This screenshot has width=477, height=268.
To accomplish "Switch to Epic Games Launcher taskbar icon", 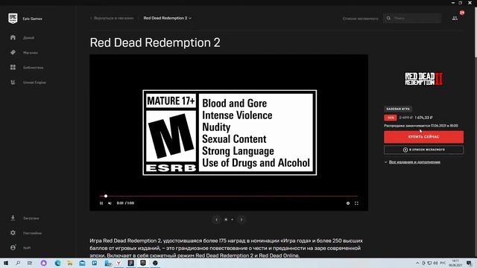I will point(143,263).
